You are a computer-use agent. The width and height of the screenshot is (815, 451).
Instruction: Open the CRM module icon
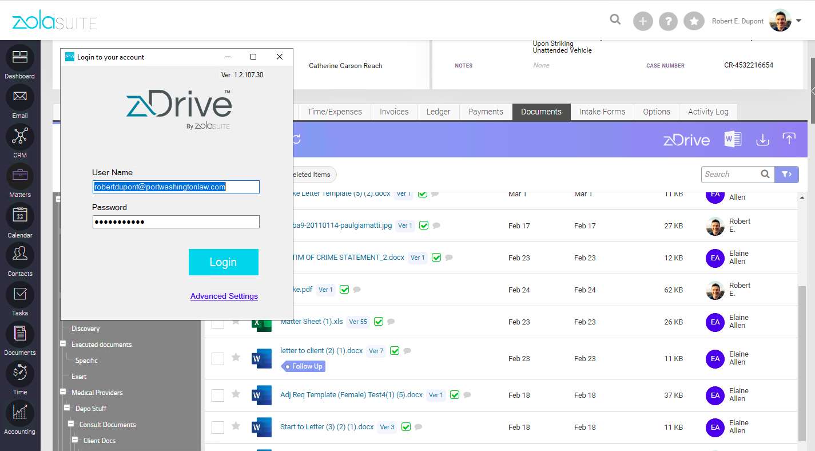pos(20,137)
